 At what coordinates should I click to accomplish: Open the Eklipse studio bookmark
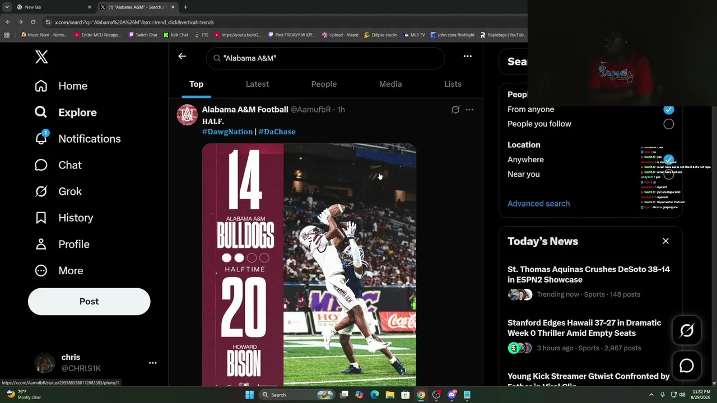tap(380, 35)
